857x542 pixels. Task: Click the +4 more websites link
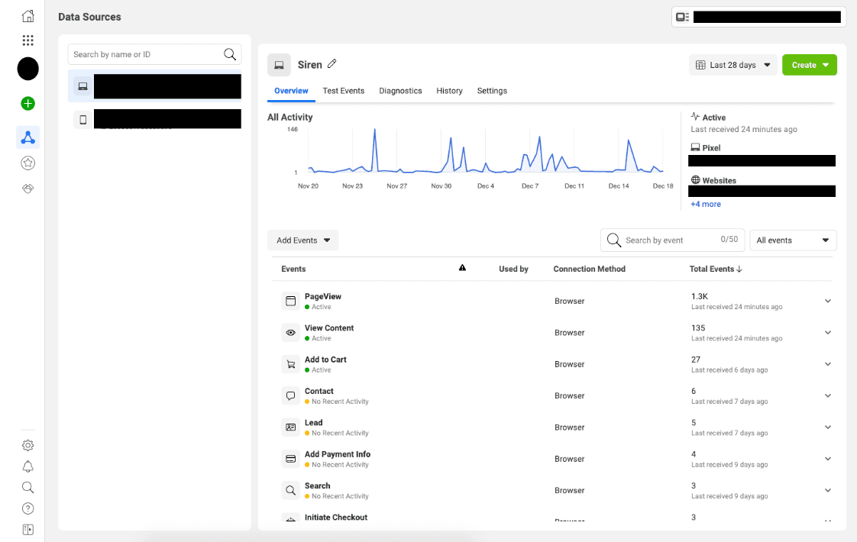706,205
